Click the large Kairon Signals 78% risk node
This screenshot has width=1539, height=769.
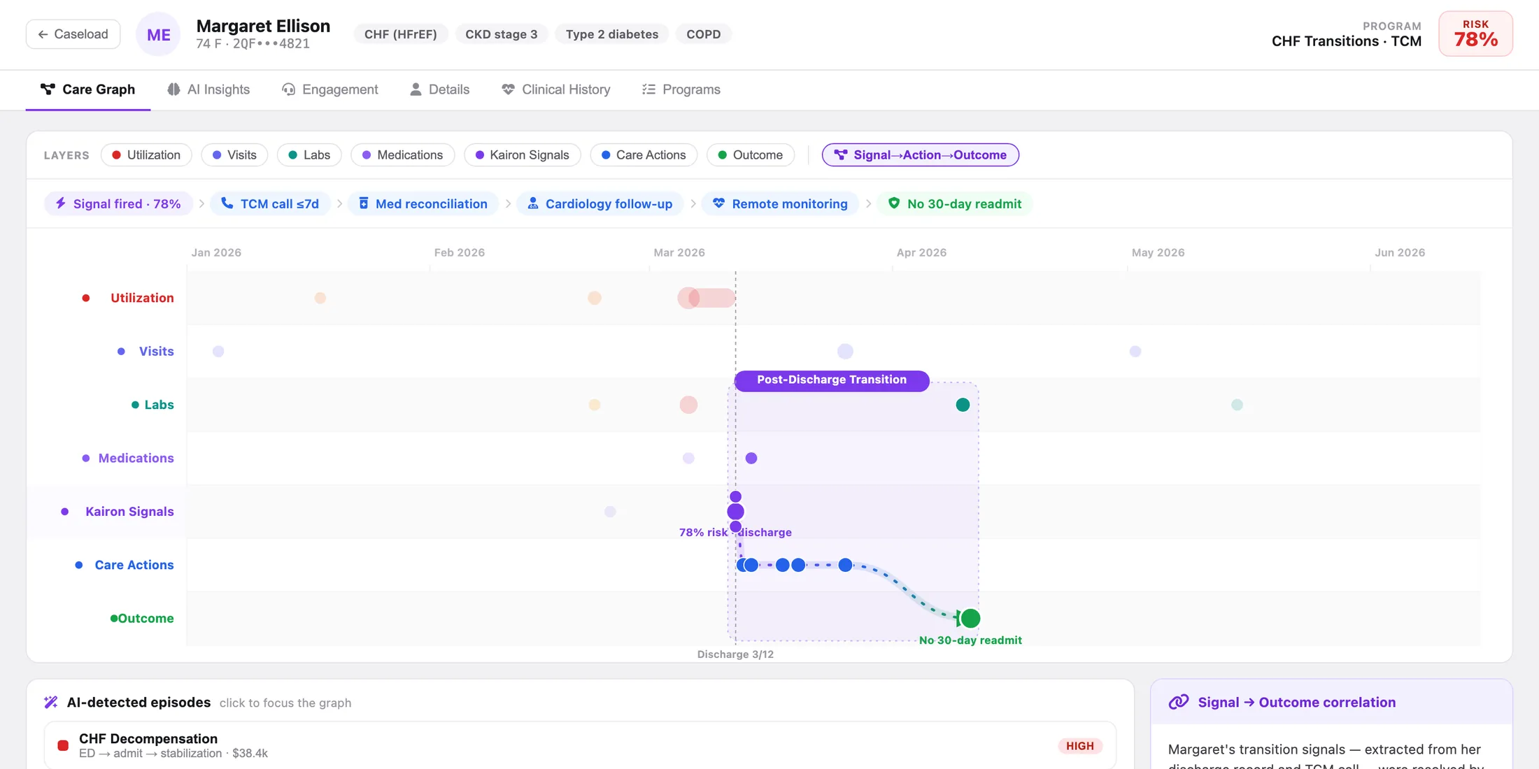coord(735,512)
